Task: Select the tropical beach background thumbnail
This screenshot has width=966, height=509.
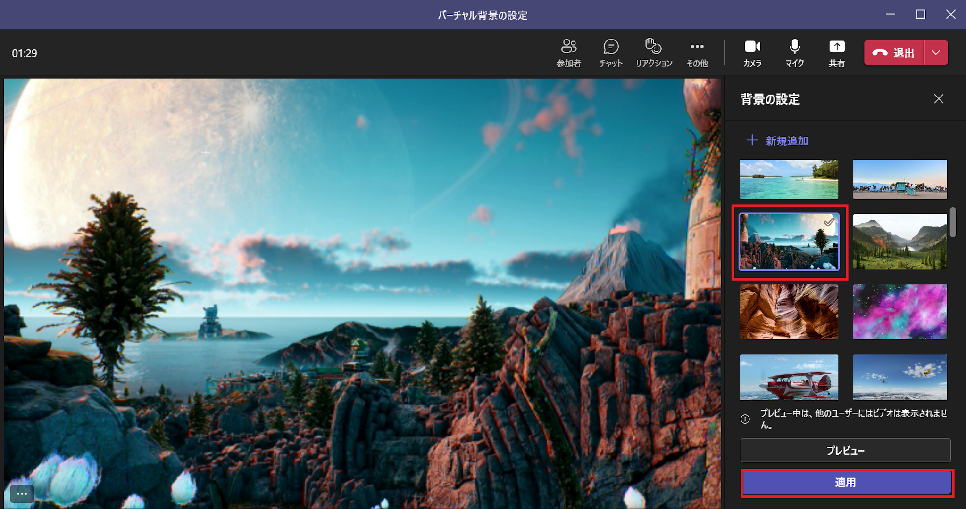Action: (x=789, y=179)
